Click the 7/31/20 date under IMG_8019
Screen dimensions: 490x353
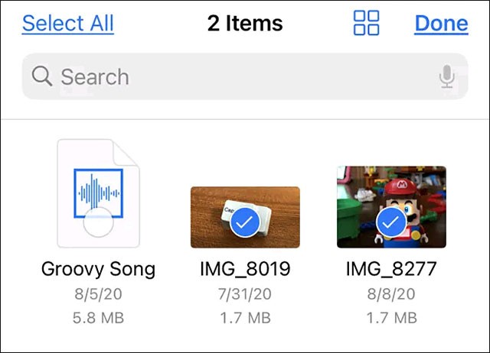coord(245,294)
